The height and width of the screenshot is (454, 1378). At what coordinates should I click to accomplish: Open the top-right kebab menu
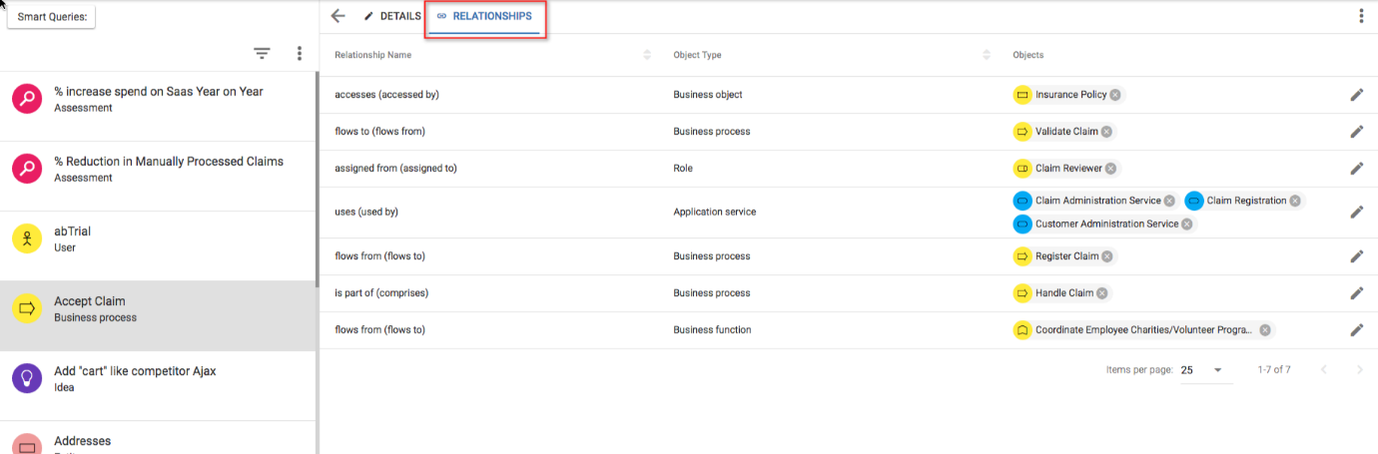pos(1361,16)
